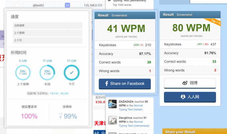Open Dangkhoa avatar thumbnail

(112, 120)
